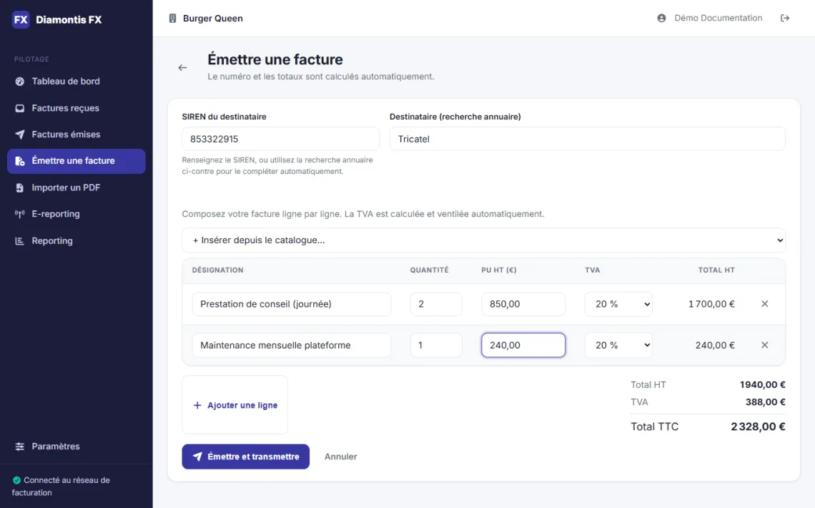The height and width of the screenshot is (508, 815).
Task: Click the building icon beside Burger Queen
Action: click(172, 18)
